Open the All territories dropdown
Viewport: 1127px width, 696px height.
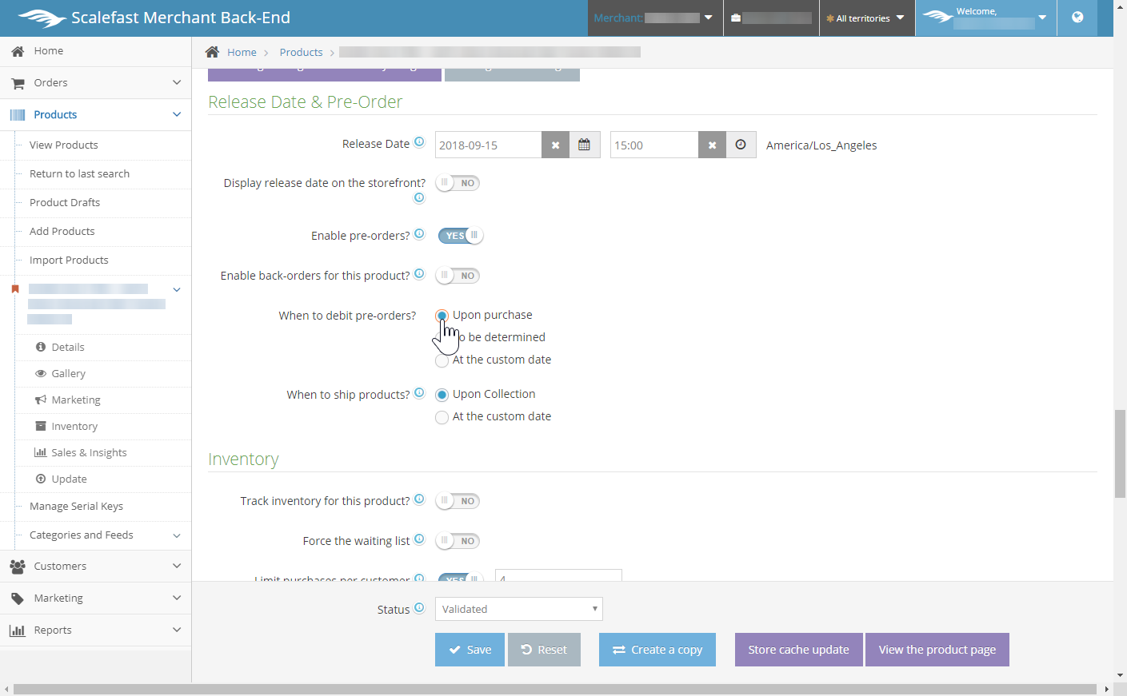coord(866,18)
